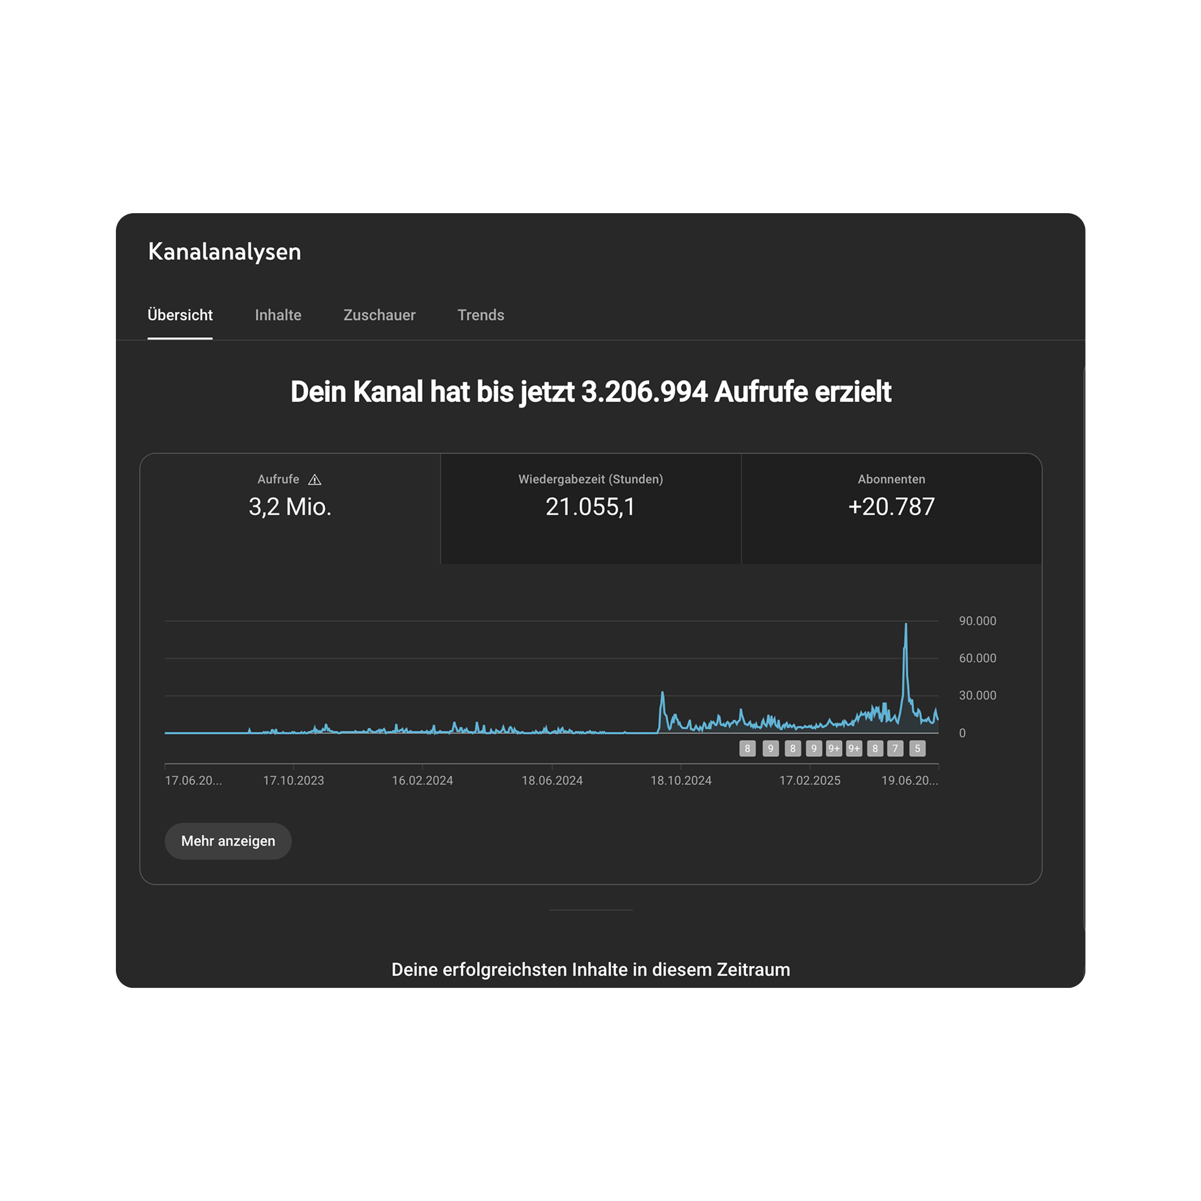Click the leftmost video marker badge labeled 8
This screenshot has width=1201, height=1201.
[x=747, y=748]
